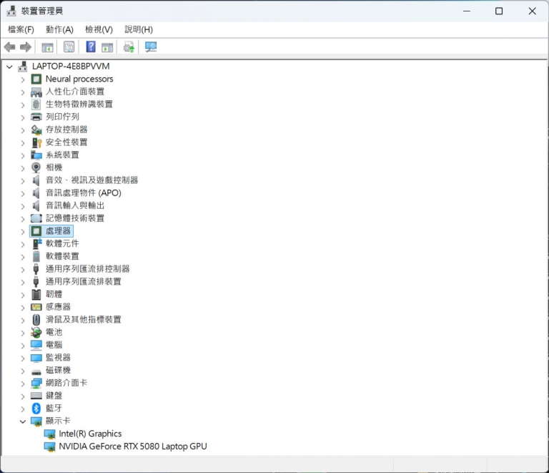Maximize the 裝置管理員 window
The height and width of the screenshot is (473, 549).
point(499,11)
